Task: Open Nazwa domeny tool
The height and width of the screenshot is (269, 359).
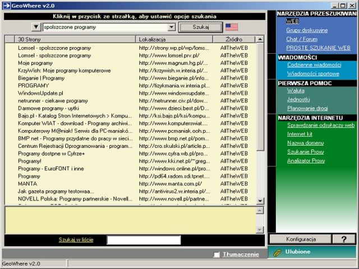Action: pos(305,143)
